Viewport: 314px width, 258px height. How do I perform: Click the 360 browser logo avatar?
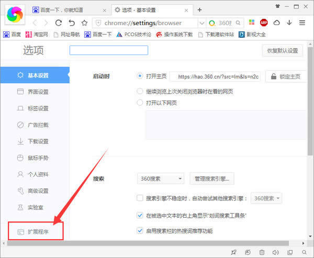pyautogui.click(x=15, y=15)
